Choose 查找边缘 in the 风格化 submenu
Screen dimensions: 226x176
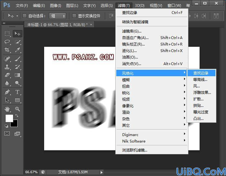(x=201, y=73)
